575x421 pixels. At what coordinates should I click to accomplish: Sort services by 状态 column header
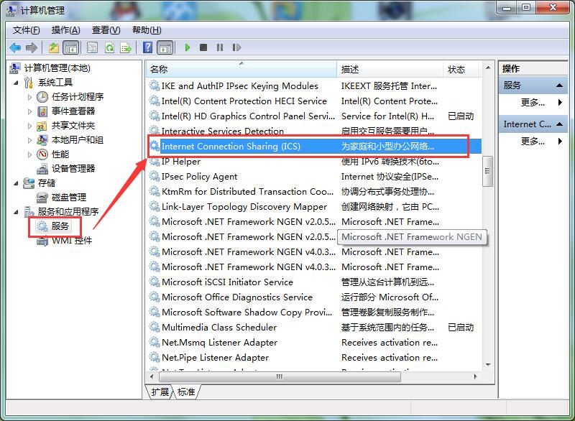click(x=461, y=69)
